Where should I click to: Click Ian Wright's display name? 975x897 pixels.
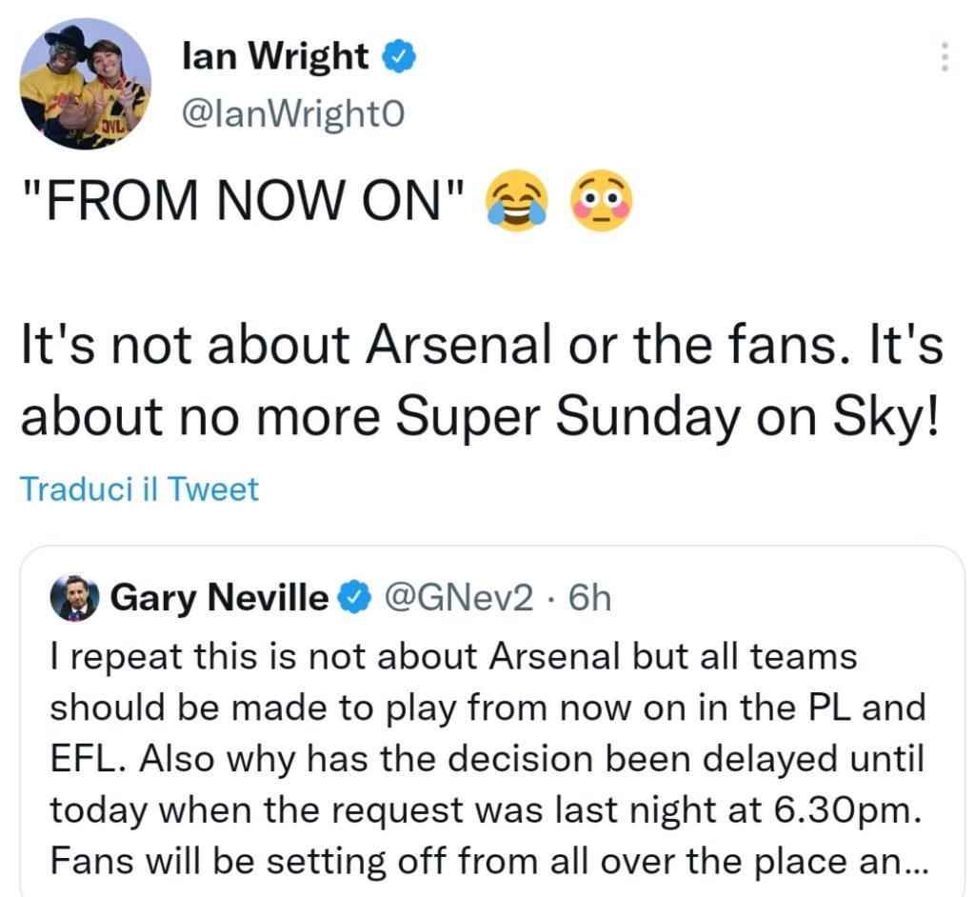click(274, 54)
